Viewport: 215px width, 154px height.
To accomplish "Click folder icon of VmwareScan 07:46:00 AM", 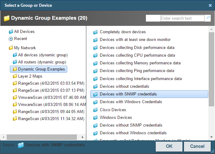I will [15, 98].
